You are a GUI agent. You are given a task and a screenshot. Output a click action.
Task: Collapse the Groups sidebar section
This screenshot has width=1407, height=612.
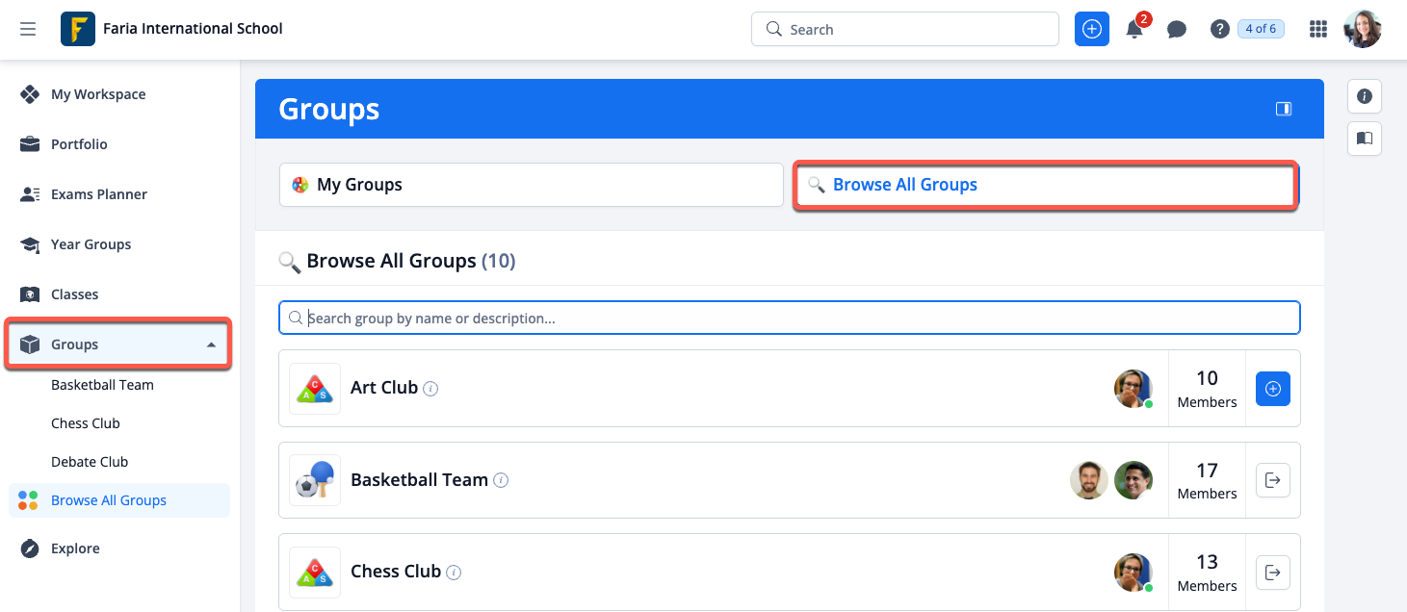(211, 344)
